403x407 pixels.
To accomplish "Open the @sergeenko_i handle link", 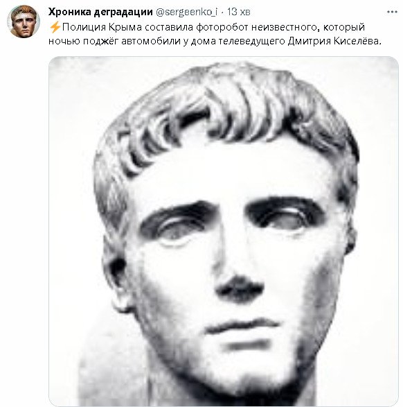I will click(x=186, y=12).
